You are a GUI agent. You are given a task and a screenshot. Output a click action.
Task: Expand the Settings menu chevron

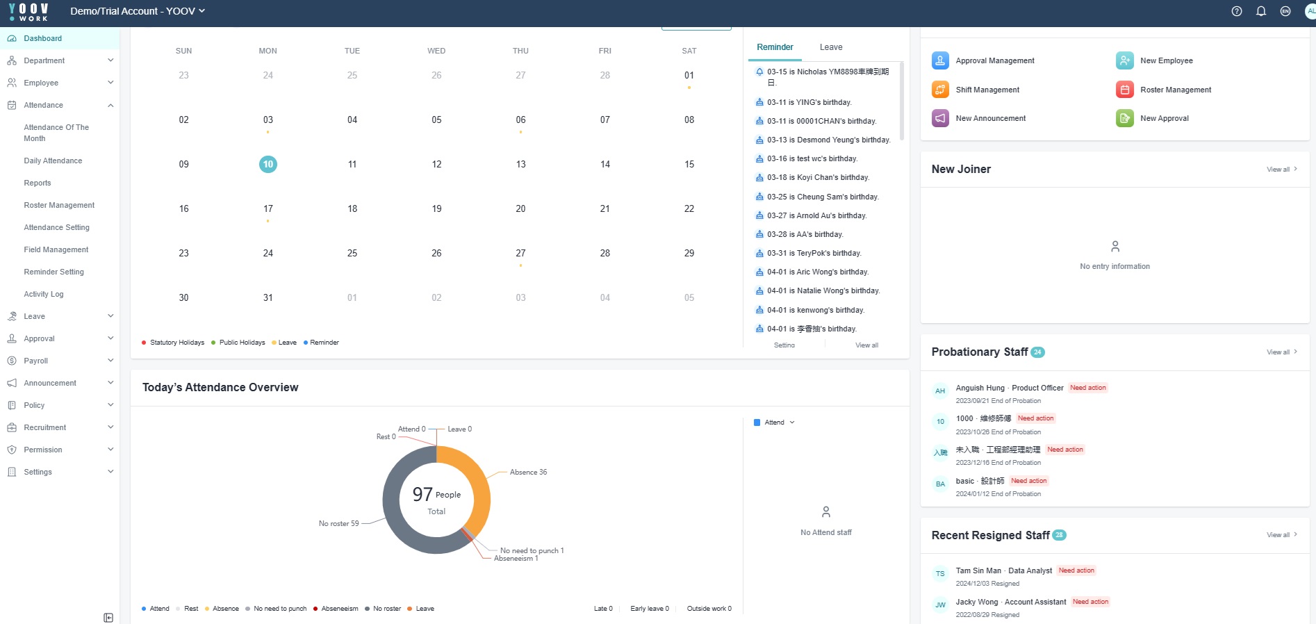point(110,472)
